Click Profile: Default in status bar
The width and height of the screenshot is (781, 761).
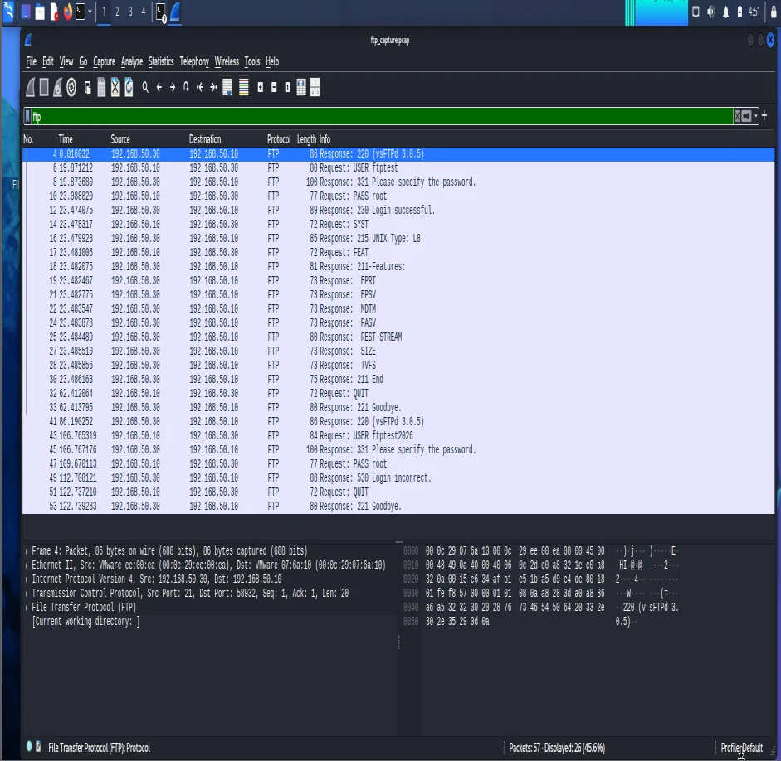pos(742,748)
